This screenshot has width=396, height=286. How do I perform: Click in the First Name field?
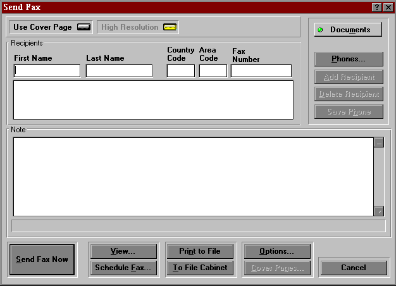(x=47, y=71)
